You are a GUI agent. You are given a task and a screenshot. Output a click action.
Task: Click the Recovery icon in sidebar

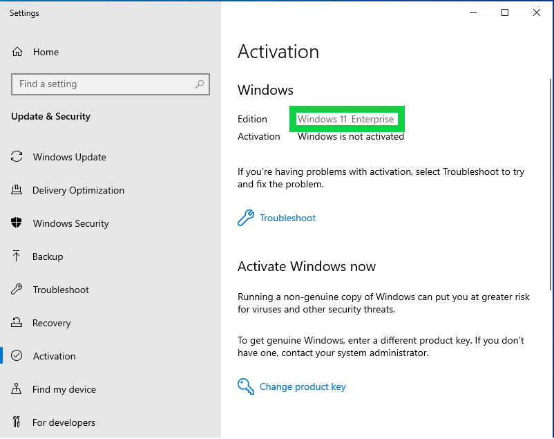tap(17, 323)
